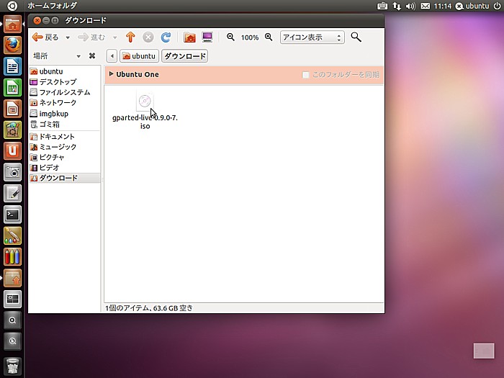Image resolution: width=504 pixels, height=378 pixels.
Task: Click the status bar item count text
Action: (149, 308)
